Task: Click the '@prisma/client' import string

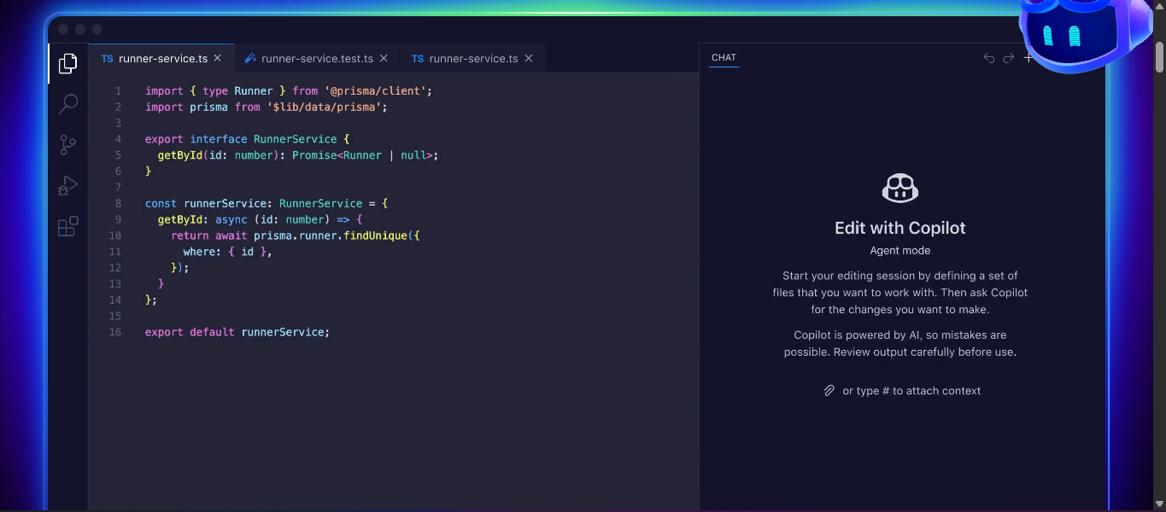Action: (x=376, y=90)
